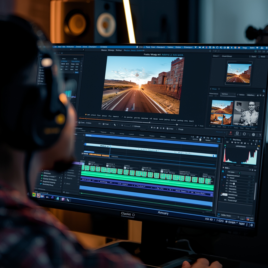Select the orange clip on the upper timeline track
Viewport: 268px width, 268px height.
pyautogui.click(x=99, y=155)
